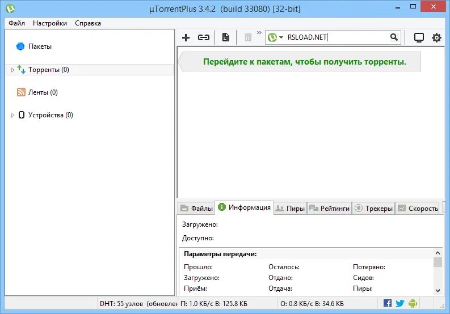Click the Загружено: label under tabs
Image resolution: width=450 pixels, height=314 pixels.
click(x=200, y=224)
